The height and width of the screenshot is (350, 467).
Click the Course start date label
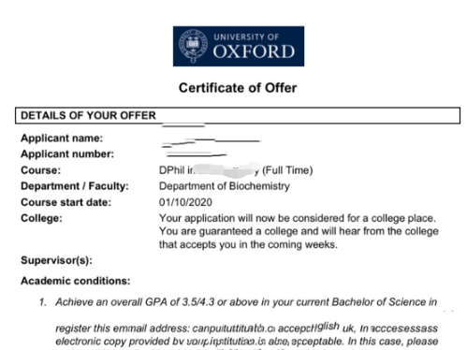66,202
